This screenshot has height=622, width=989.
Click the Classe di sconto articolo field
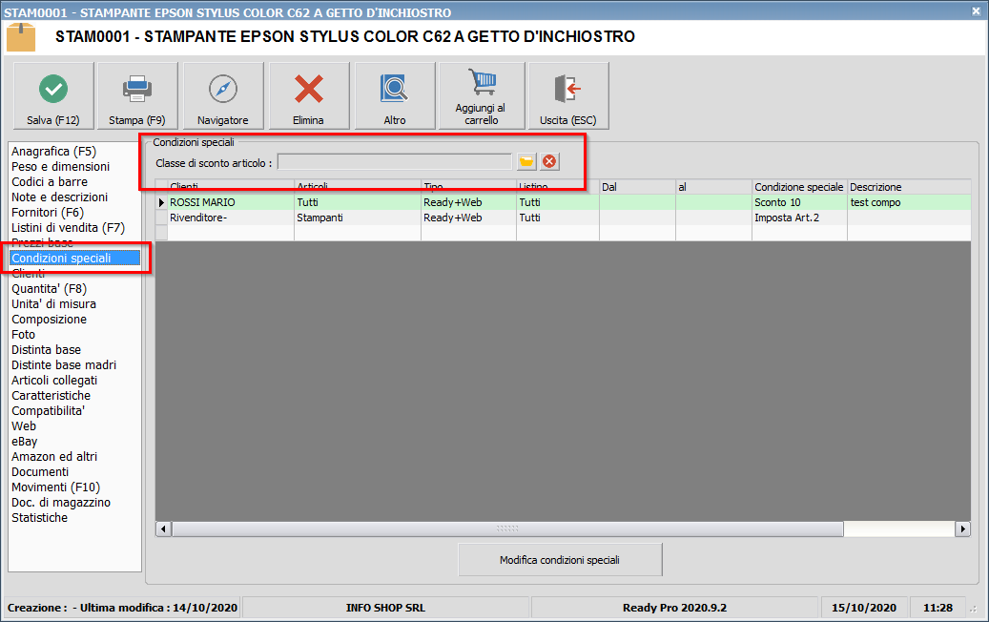pyautogui.click(x=395, y=162)
